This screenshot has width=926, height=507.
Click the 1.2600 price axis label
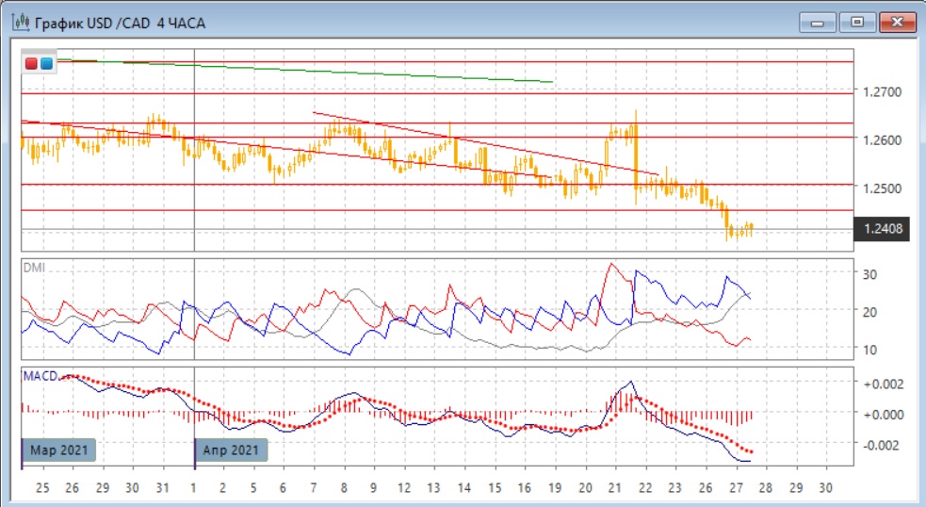tap(883, 140)
